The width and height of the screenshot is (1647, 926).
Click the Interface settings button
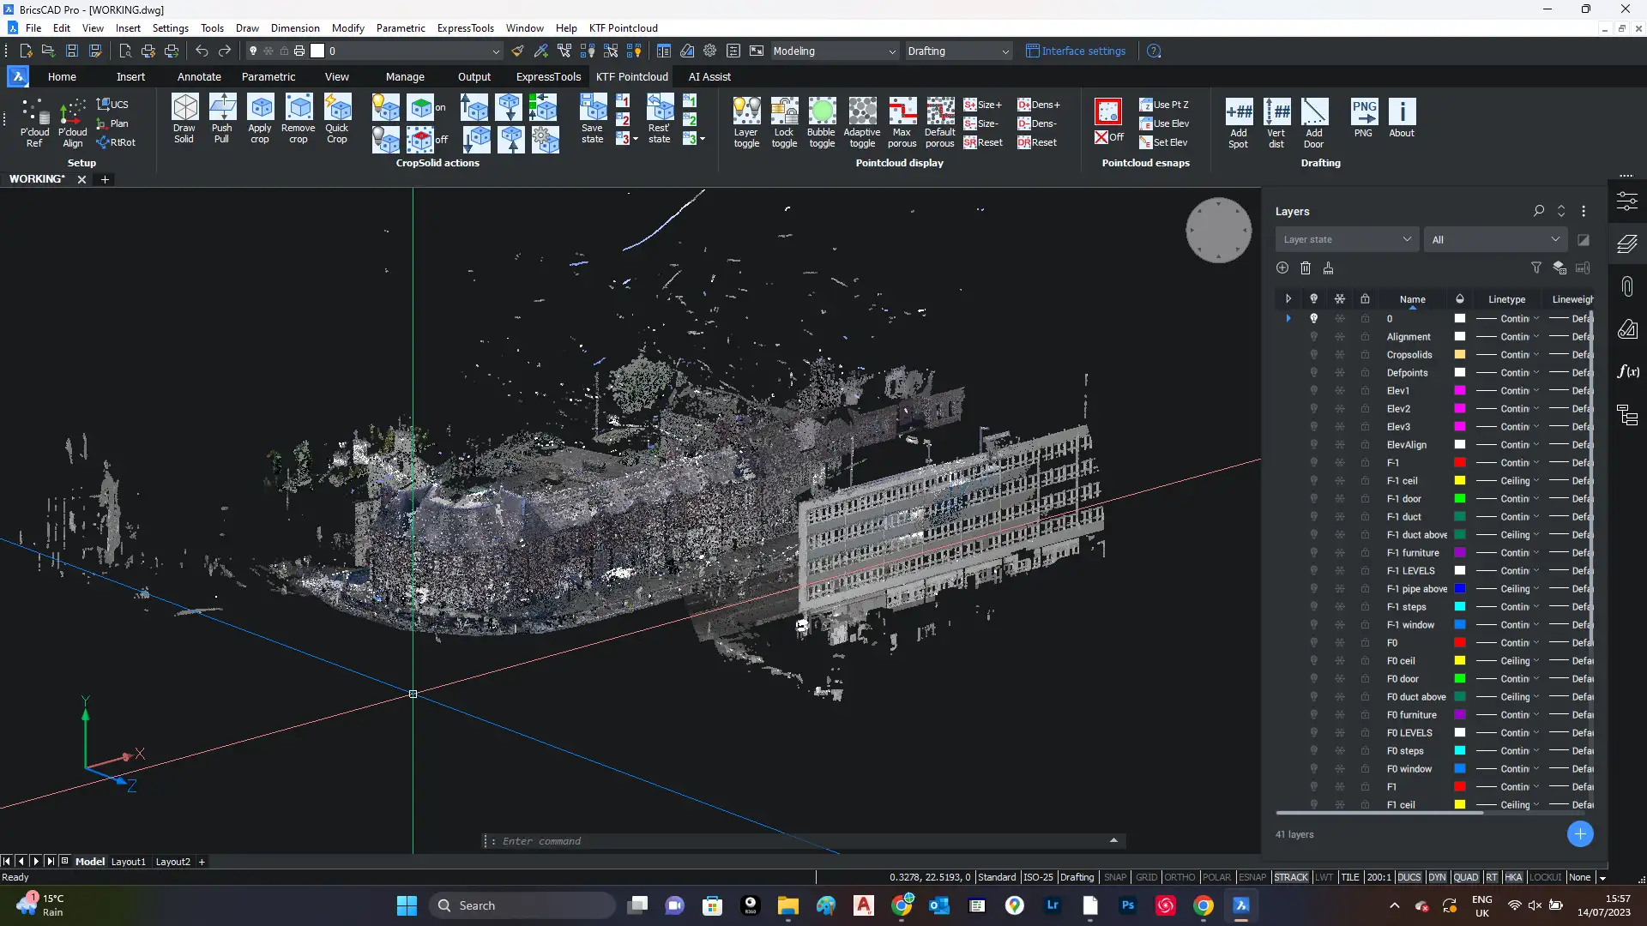pyautogui.click(x=1076, y=51)
